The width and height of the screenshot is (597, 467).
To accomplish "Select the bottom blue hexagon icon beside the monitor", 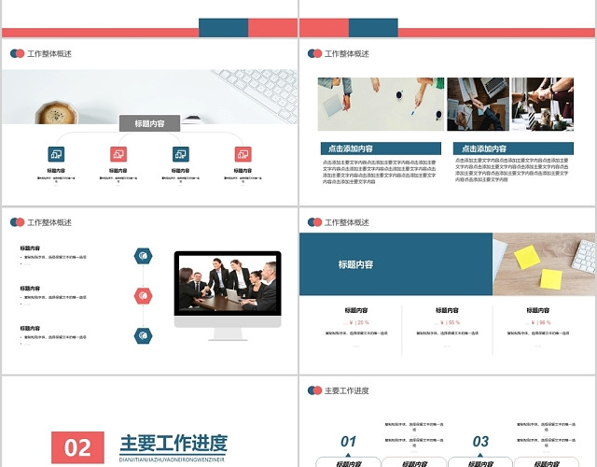I will point(143,336).
